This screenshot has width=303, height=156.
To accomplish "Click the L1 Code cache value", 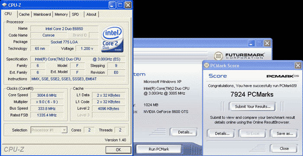I will (x=109, y=102).
